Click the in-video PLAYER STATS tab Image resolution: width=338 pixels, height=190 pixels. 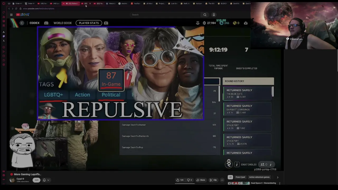(89, 23)
